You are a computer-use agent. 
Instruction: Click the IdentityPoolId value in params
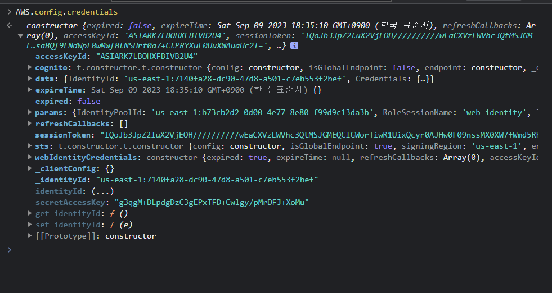[x=262, y=112]
